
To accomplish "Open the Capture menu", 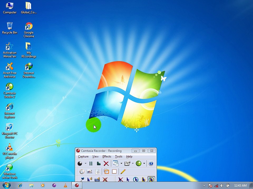I will coord(83,156).
